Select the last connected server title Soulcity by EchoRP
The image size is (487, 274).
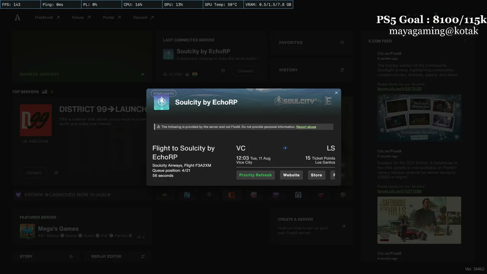pos(204,51)
